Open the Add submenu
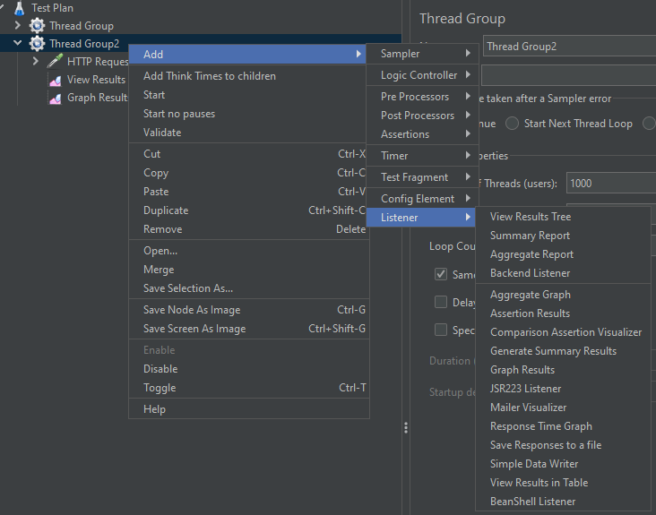The width and height of the screenshot is (656, 515). (x=247, y=55)
